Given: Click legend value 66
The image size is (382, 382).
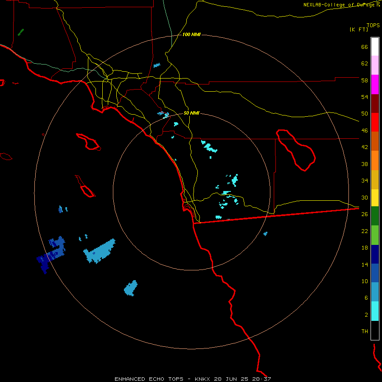Looking at the screenshot, I should pyautogui.click(x=365, y=47).
